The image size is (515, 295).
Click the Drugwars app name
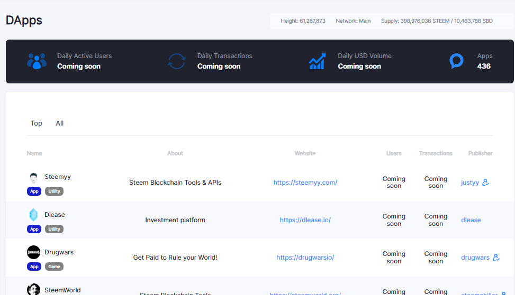pos(59,252)
